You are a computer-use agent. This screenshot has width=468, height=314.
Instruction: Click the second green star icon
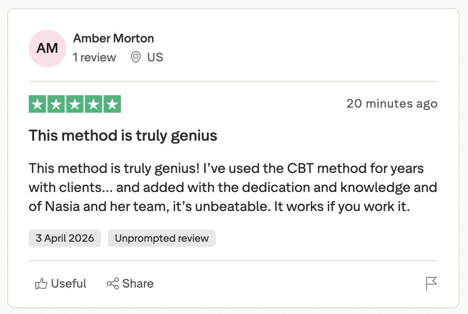[56, 104]
